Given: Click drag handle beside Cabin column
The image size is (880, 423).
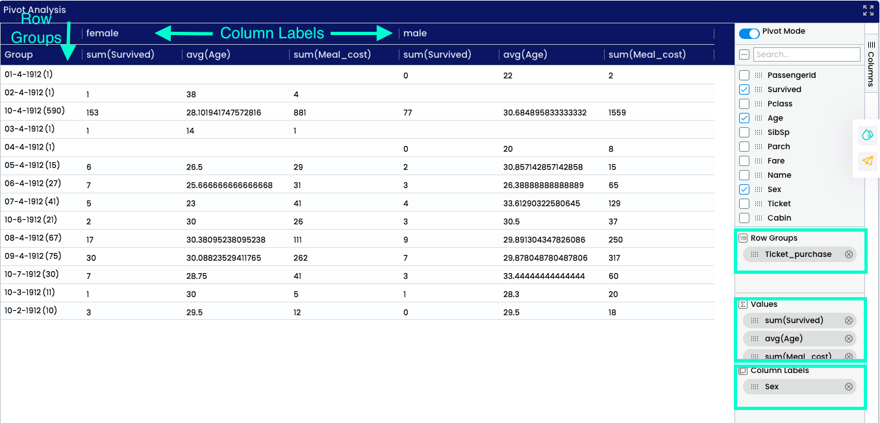Looking at the screenshot, I should pyautogui.click(x=759, y=218).
